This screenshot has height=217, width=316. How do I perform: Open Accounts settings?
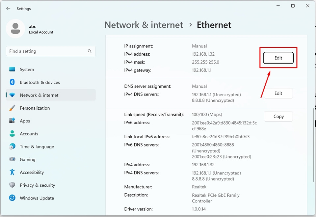point(29,134)
